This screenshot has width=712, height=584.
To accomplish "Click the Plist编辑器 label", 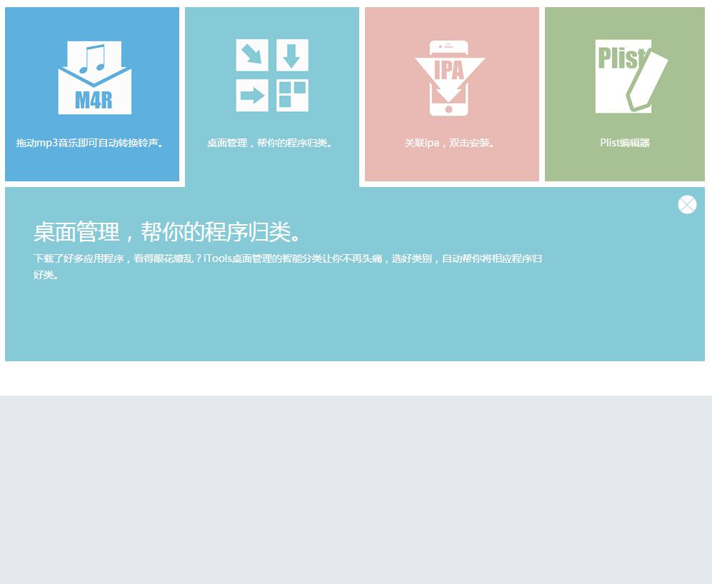I will (x=625, y=143).
